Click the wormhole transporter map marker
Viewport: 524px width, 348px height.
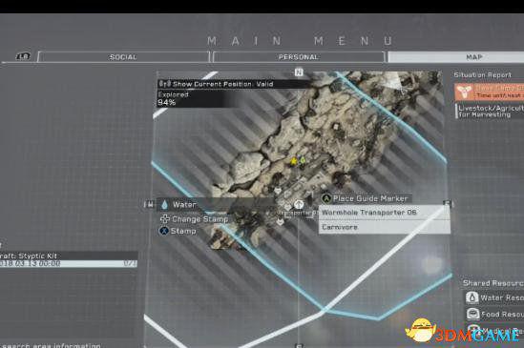[x=299, y=204]
